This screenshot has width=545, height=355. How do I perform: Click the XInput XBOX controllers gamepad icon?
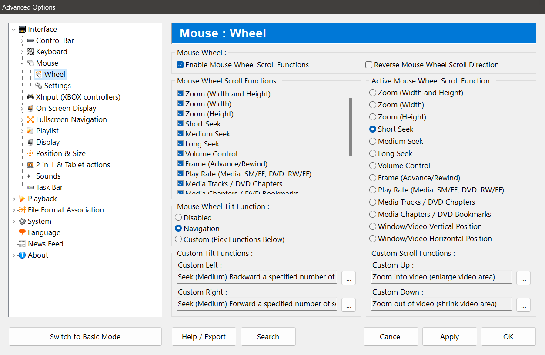tap(30, 97)
